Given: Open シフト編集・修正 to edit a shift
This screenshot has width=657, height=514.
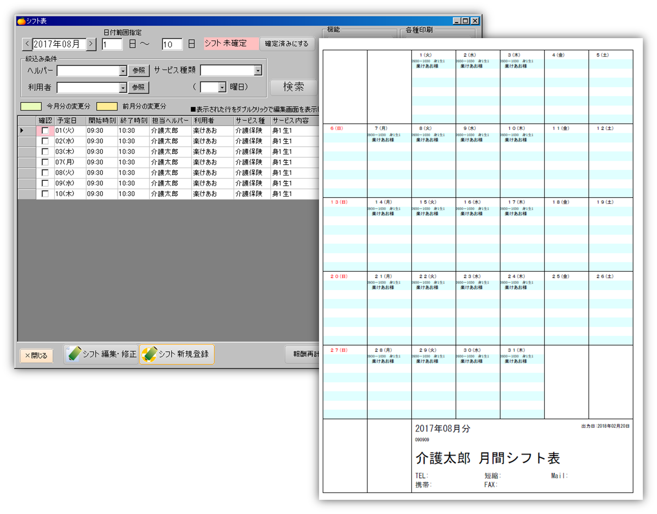Looking at the screenshot, I should [101, 354].
